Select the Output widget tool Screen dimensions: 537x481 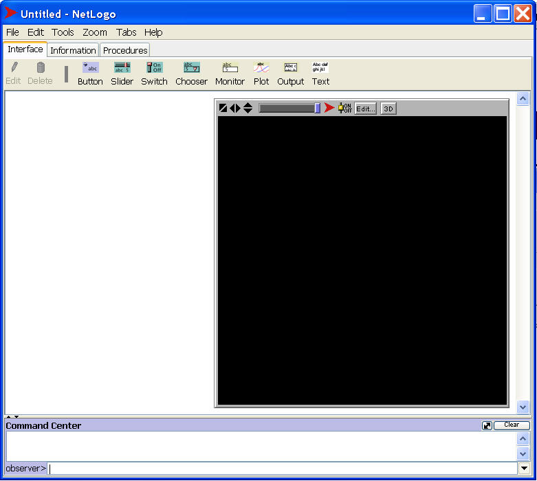point(290,74)
